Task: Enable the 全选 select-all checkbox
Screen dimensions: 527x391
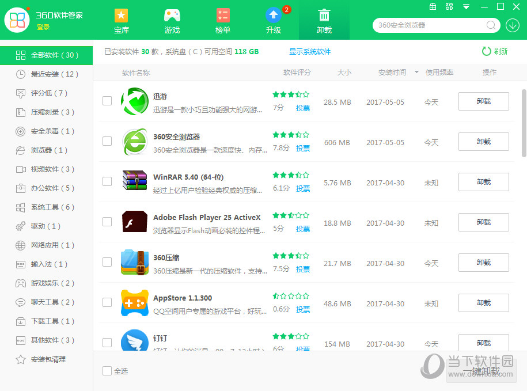Action: pyautogui.click(x=107, y=371)
